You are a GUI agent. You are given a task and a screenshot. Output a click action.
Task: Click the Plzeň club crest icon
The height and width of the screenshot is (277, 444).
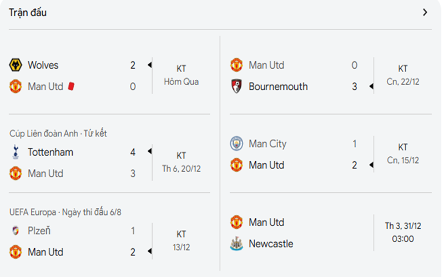coord(16,231)
